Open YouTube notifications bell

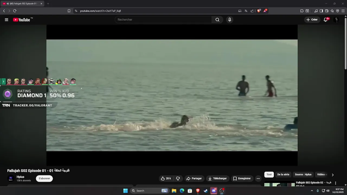pyautogui.click(x=326, y=19)
